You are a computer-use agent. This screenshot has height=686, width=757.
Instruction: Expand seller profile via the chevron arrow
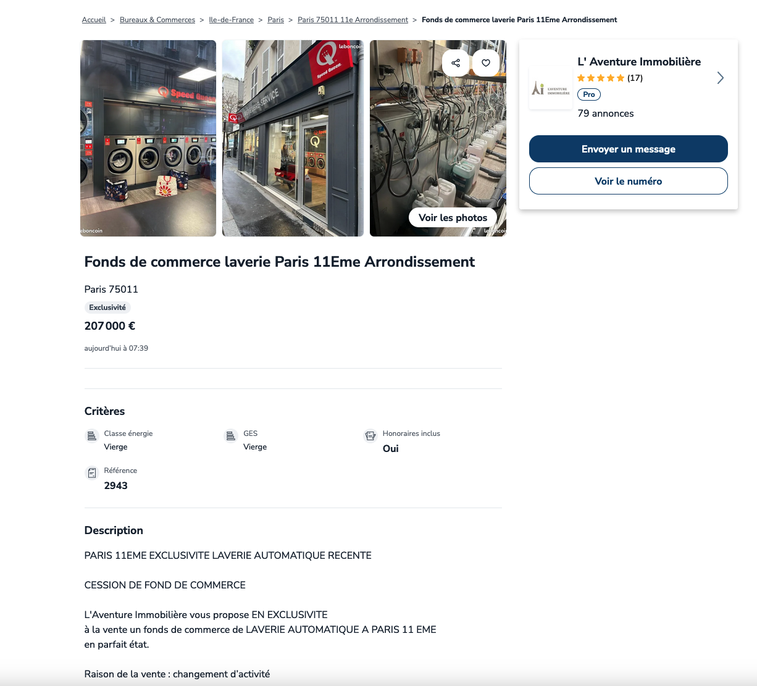tap(720, 78)
